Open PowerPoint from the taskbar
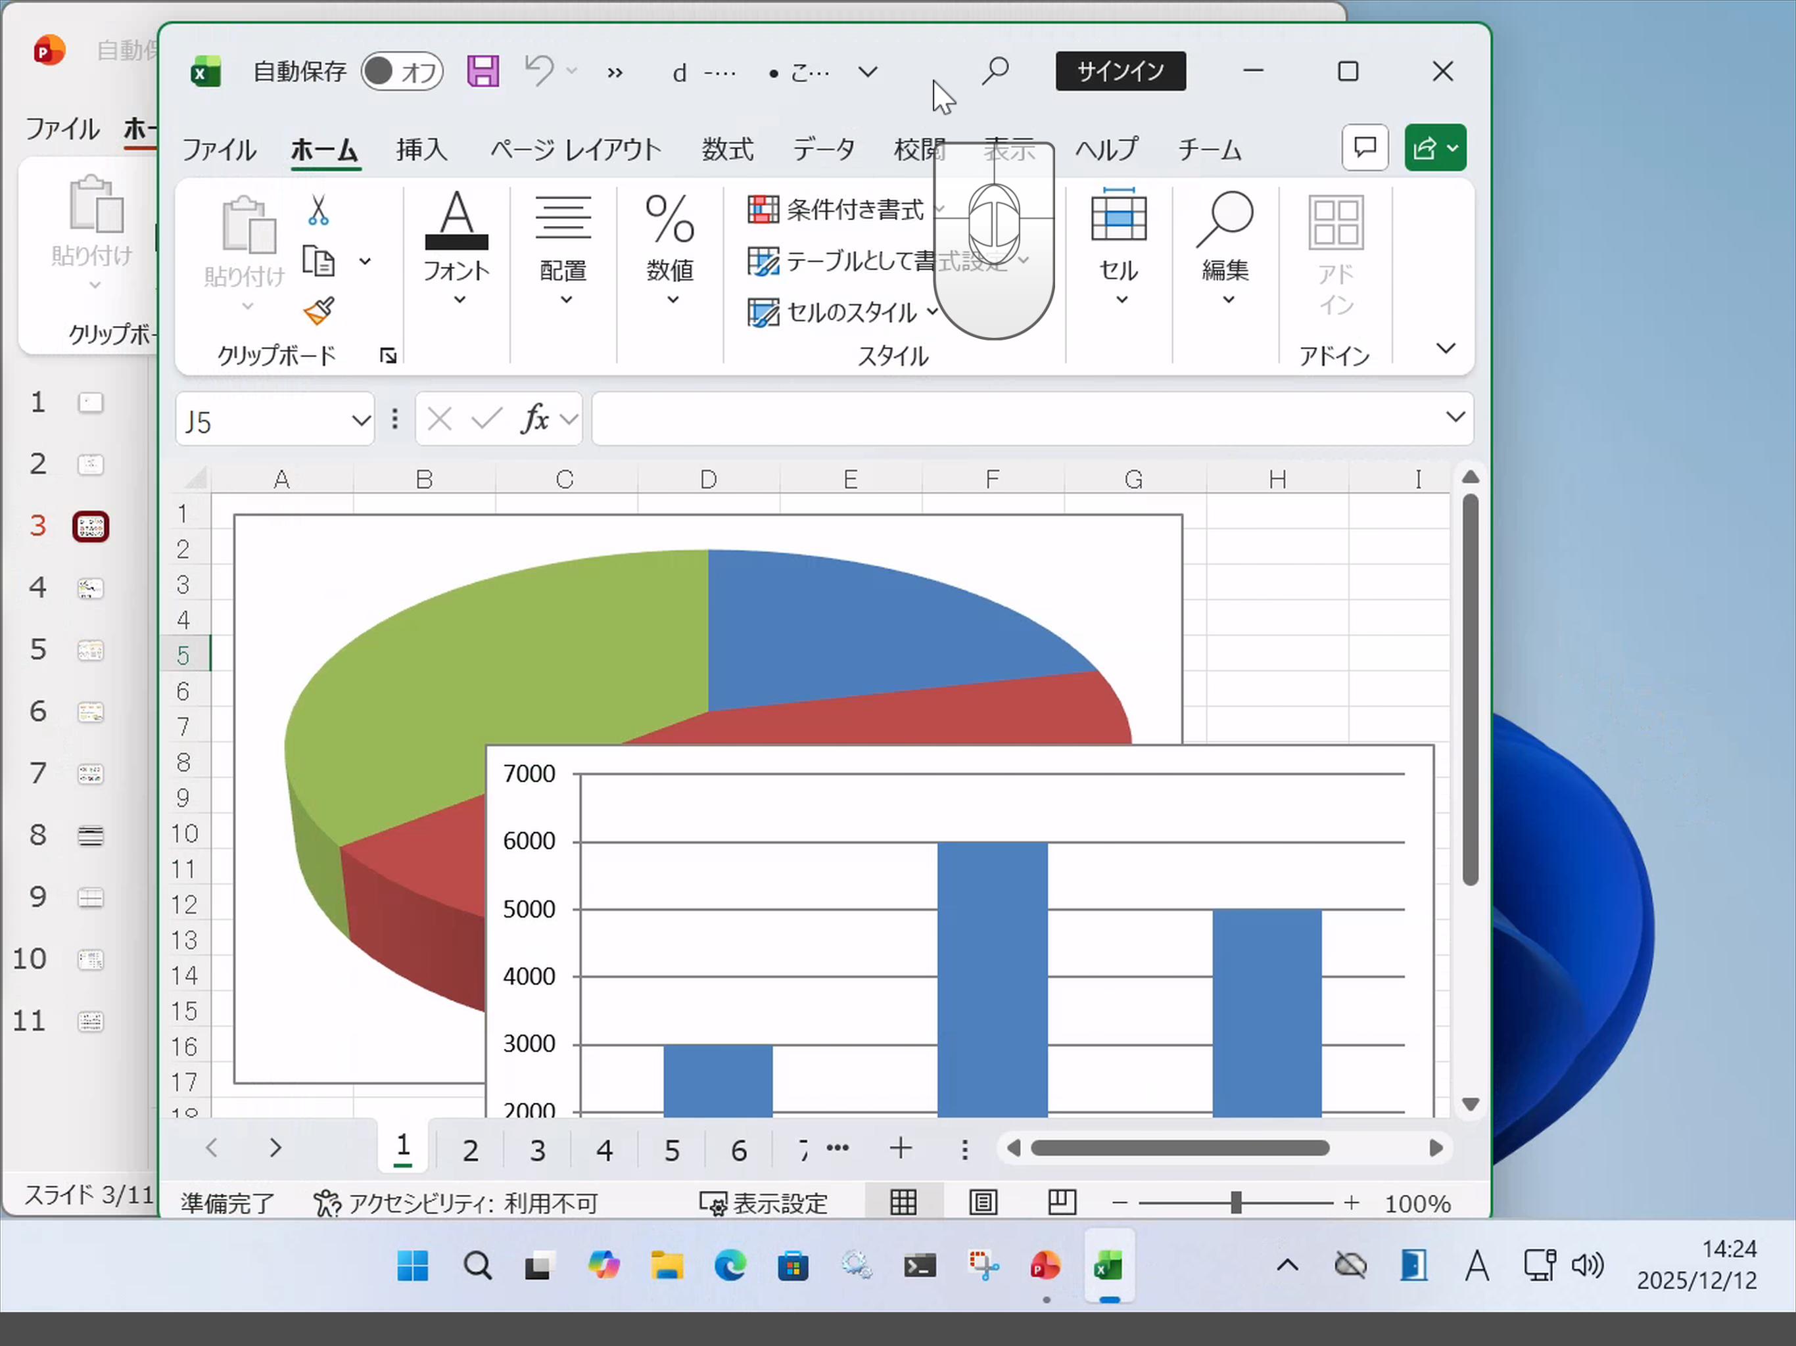The width and height of the screenshot is (1796, 1346). pyautogui.click(x=1045, y=1266)
